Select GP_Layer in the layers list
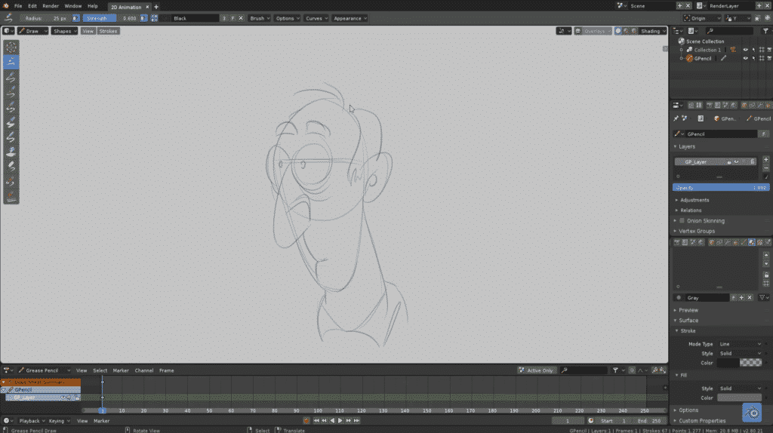This screenshot has width=773, height=433. (715, 161)
